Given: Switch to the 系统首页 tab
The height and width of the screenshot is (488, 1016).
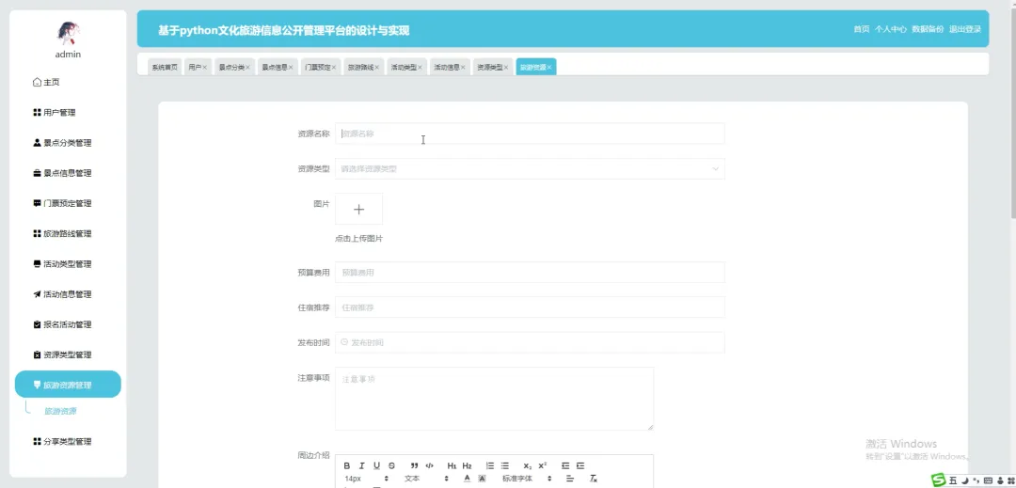Looking at the screenshot, I should (x=165, y=67).
